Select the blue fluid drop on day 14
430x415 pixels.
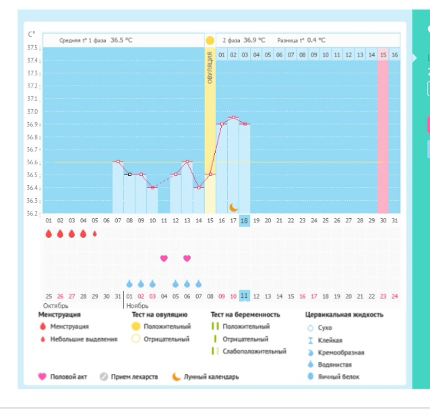pos(199,284)
